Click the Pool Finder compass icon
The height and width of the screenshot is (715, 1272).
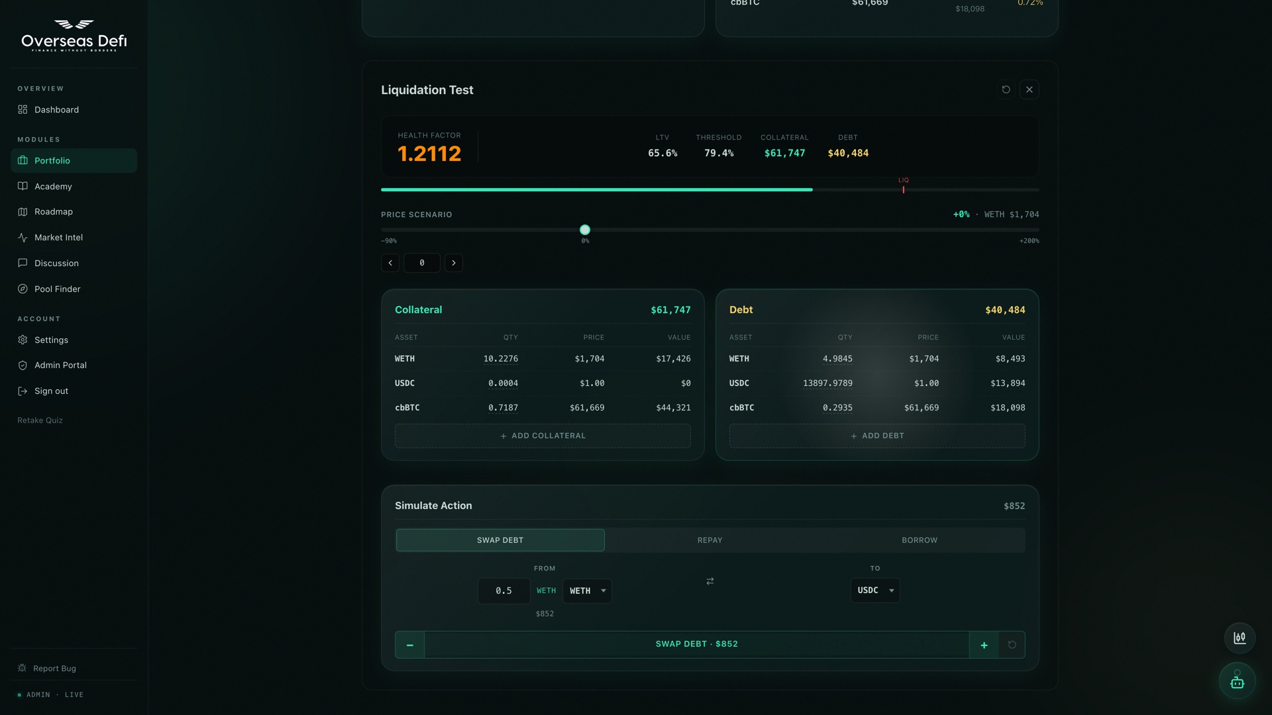point(23,289)
